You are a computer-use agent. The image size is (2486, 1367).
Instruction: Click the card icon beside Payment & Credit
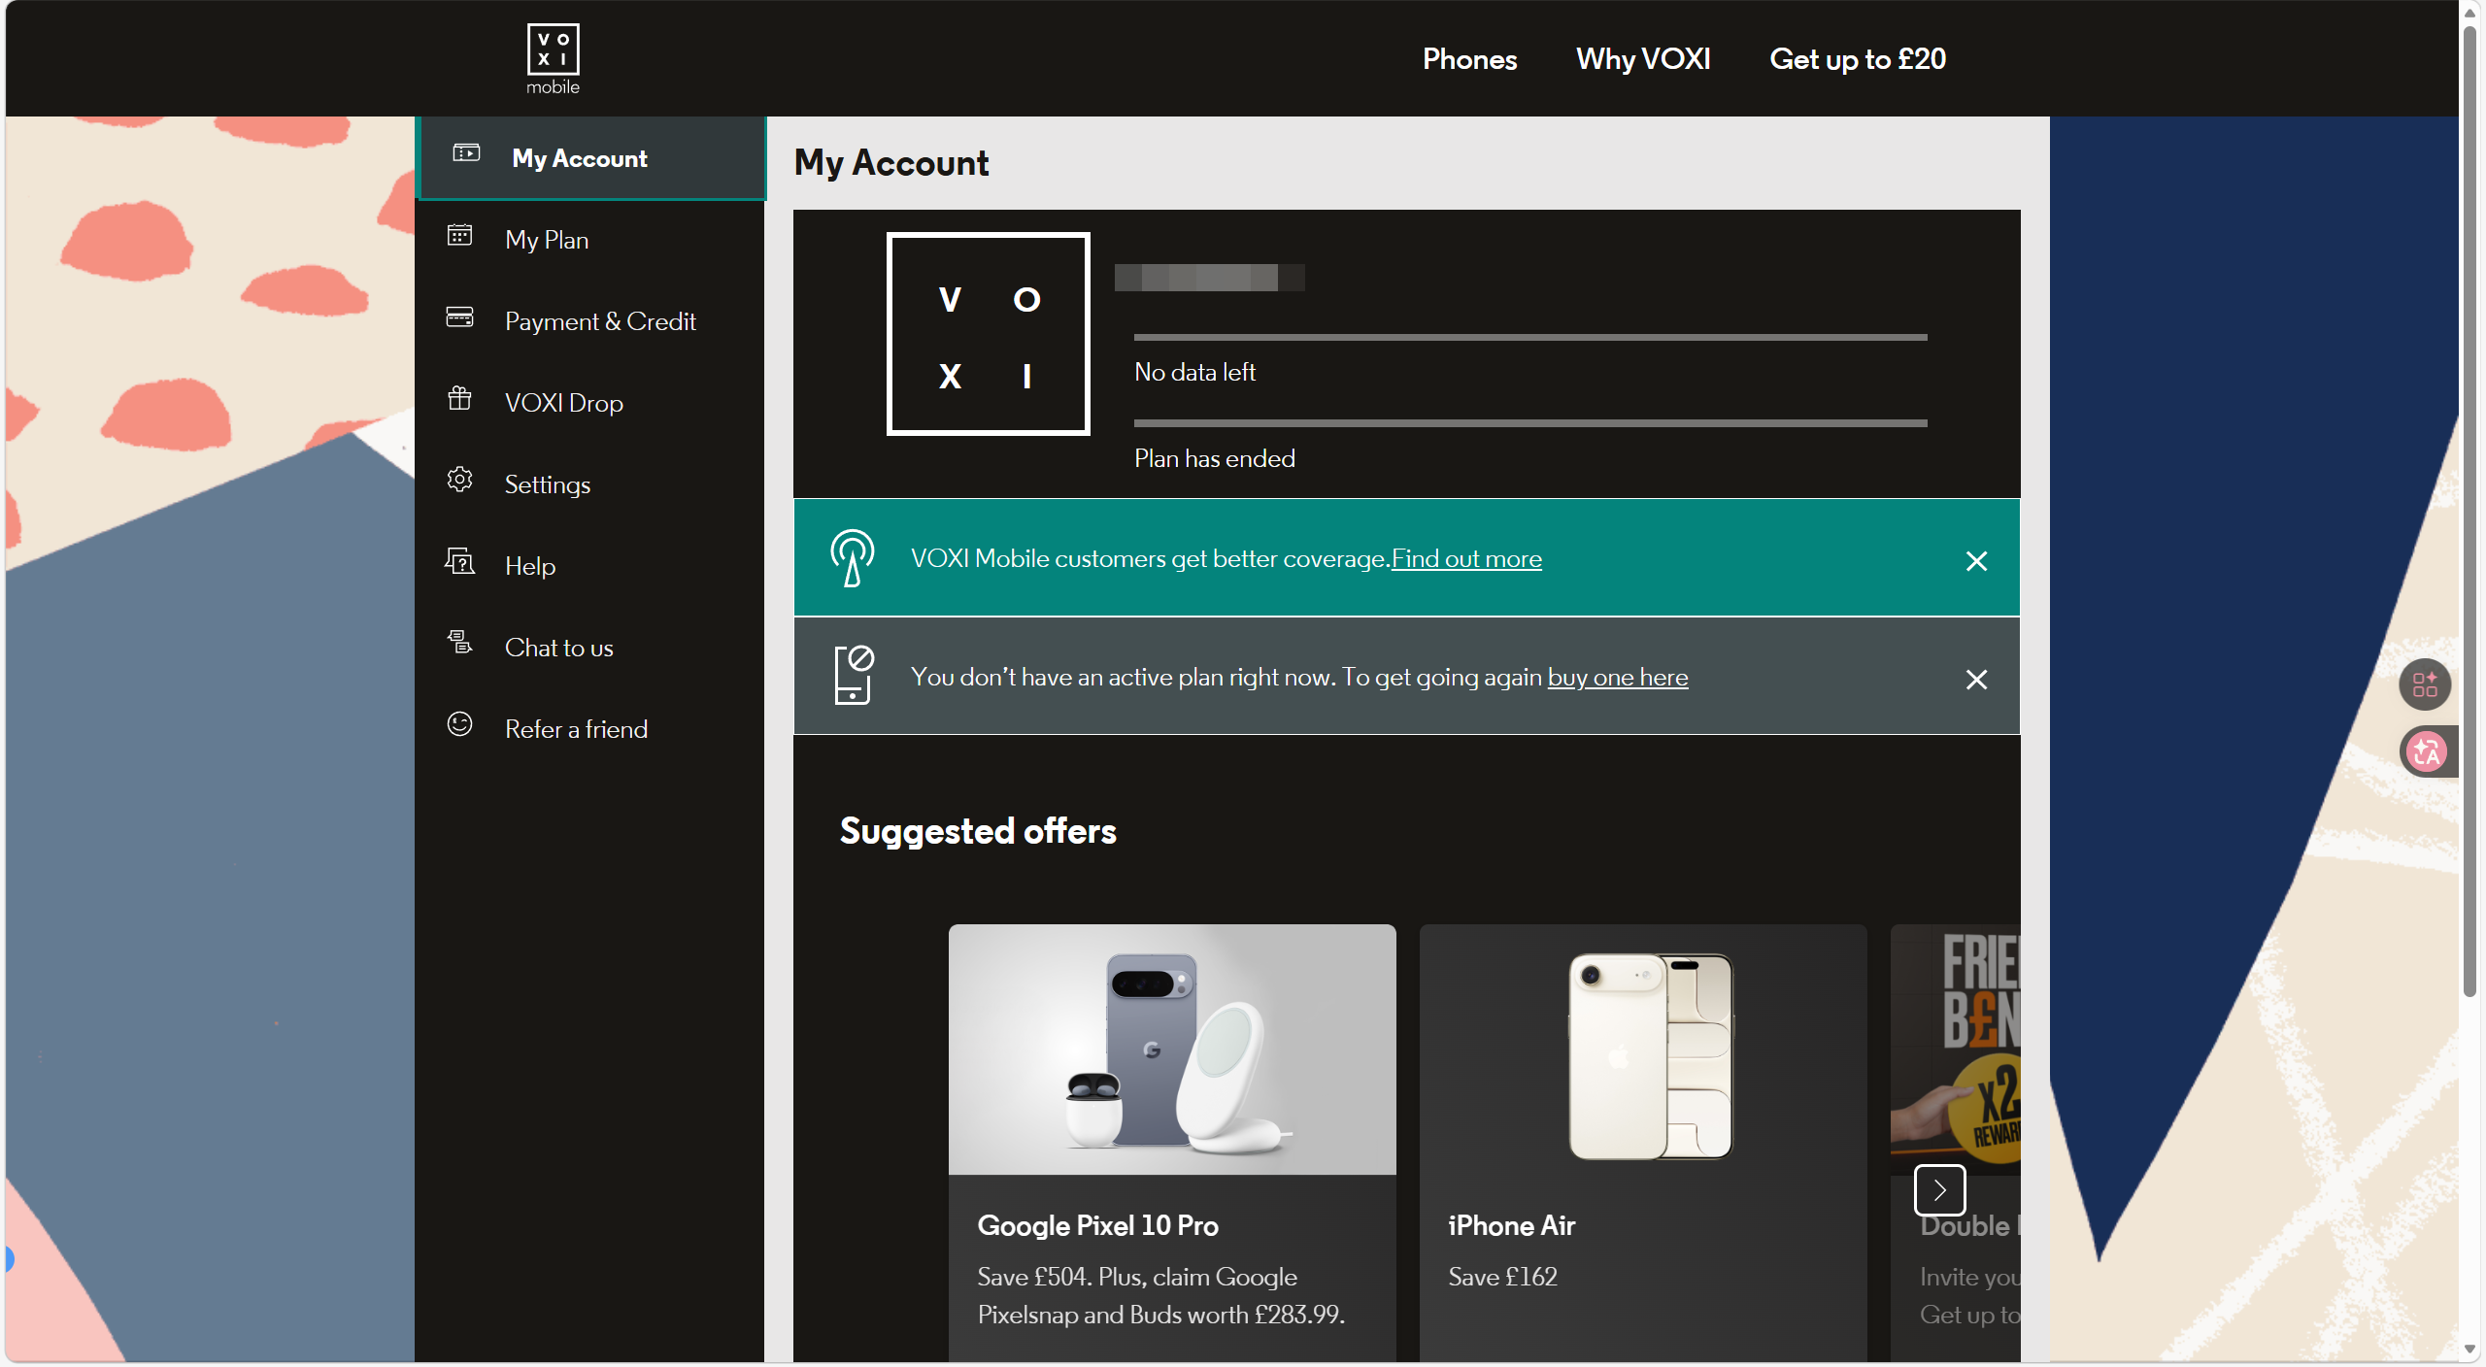click(x=459, y=317)
